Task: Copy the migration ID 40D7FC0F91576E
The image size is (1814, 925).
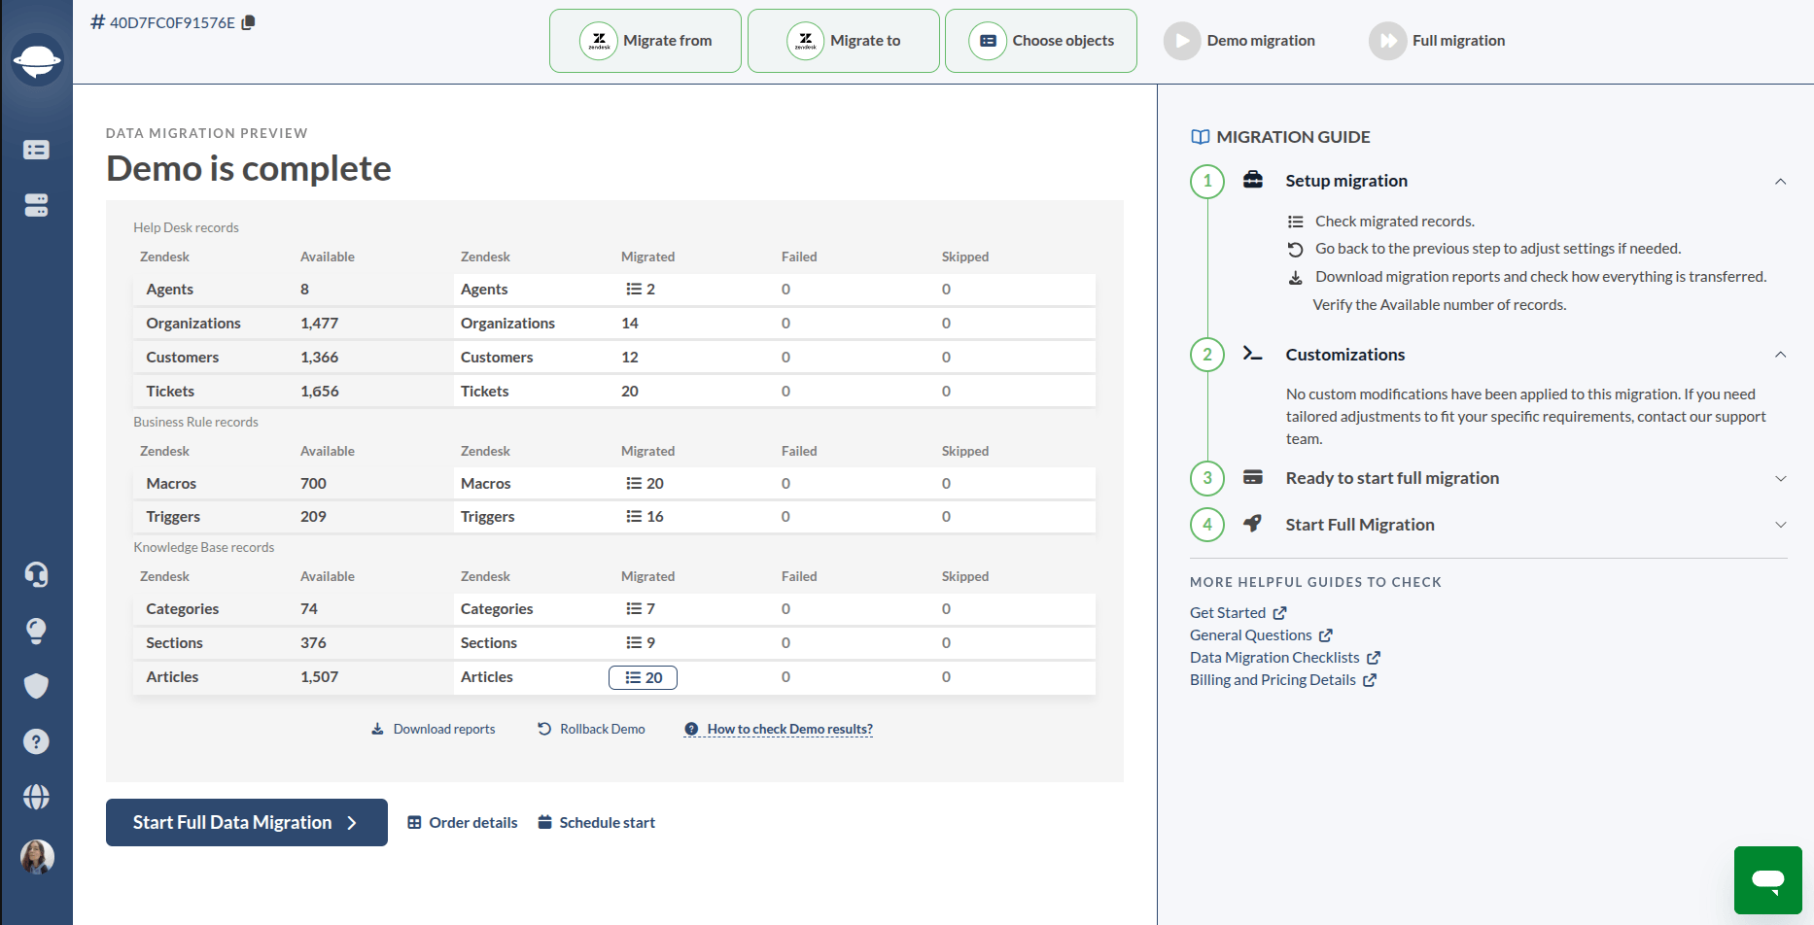Action: 249,22
